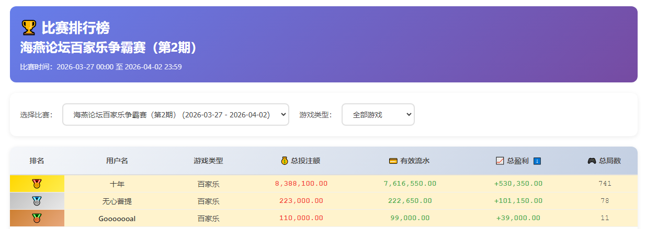Image resolution: width=646 pixels, height=229 pixels.
Task: Expand the 全部游戏 game type dropdown
Action: coord(378,114)
